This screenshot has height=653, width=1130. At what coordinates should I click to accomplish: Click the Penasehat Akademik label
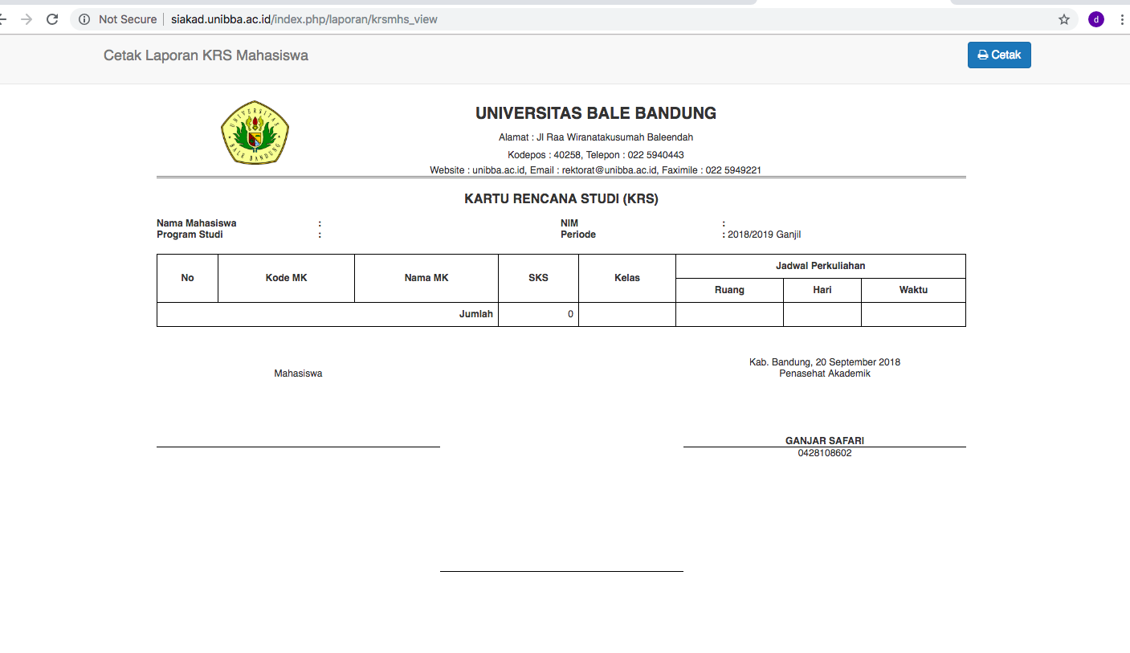pyautogui.click(x=825, y=373)
